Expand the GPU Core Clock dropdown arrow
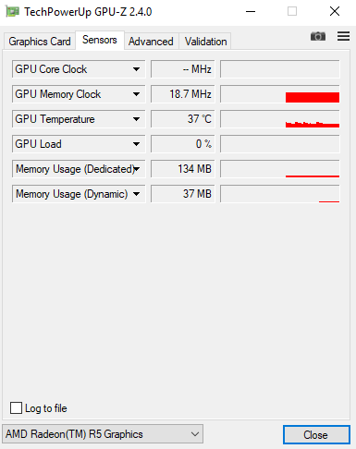This screenshot has width=356, height=449. (x=136, y=69)
